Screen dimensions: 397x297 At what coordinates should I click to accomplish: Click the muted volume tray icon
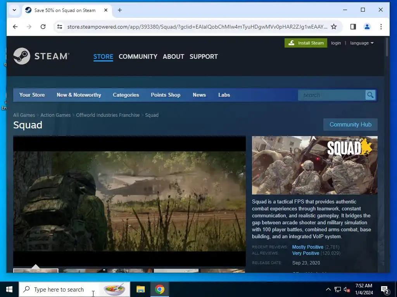click(347, 289)
